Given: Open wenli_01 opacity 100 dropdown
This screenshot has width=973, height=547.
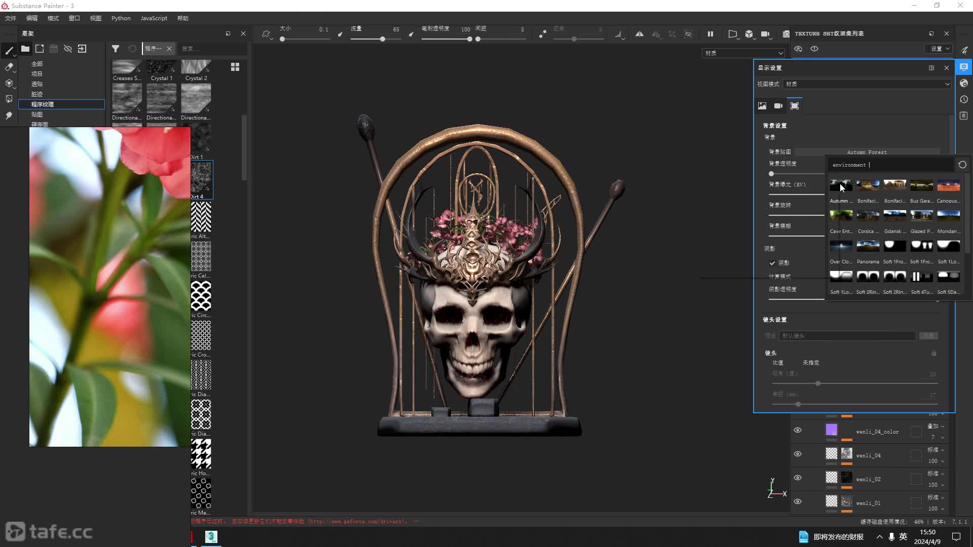Looking at the screenshot, I should (935, 509).
